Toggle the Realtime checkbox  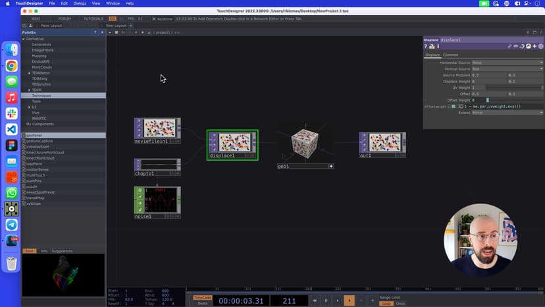(x=153, y=18)
